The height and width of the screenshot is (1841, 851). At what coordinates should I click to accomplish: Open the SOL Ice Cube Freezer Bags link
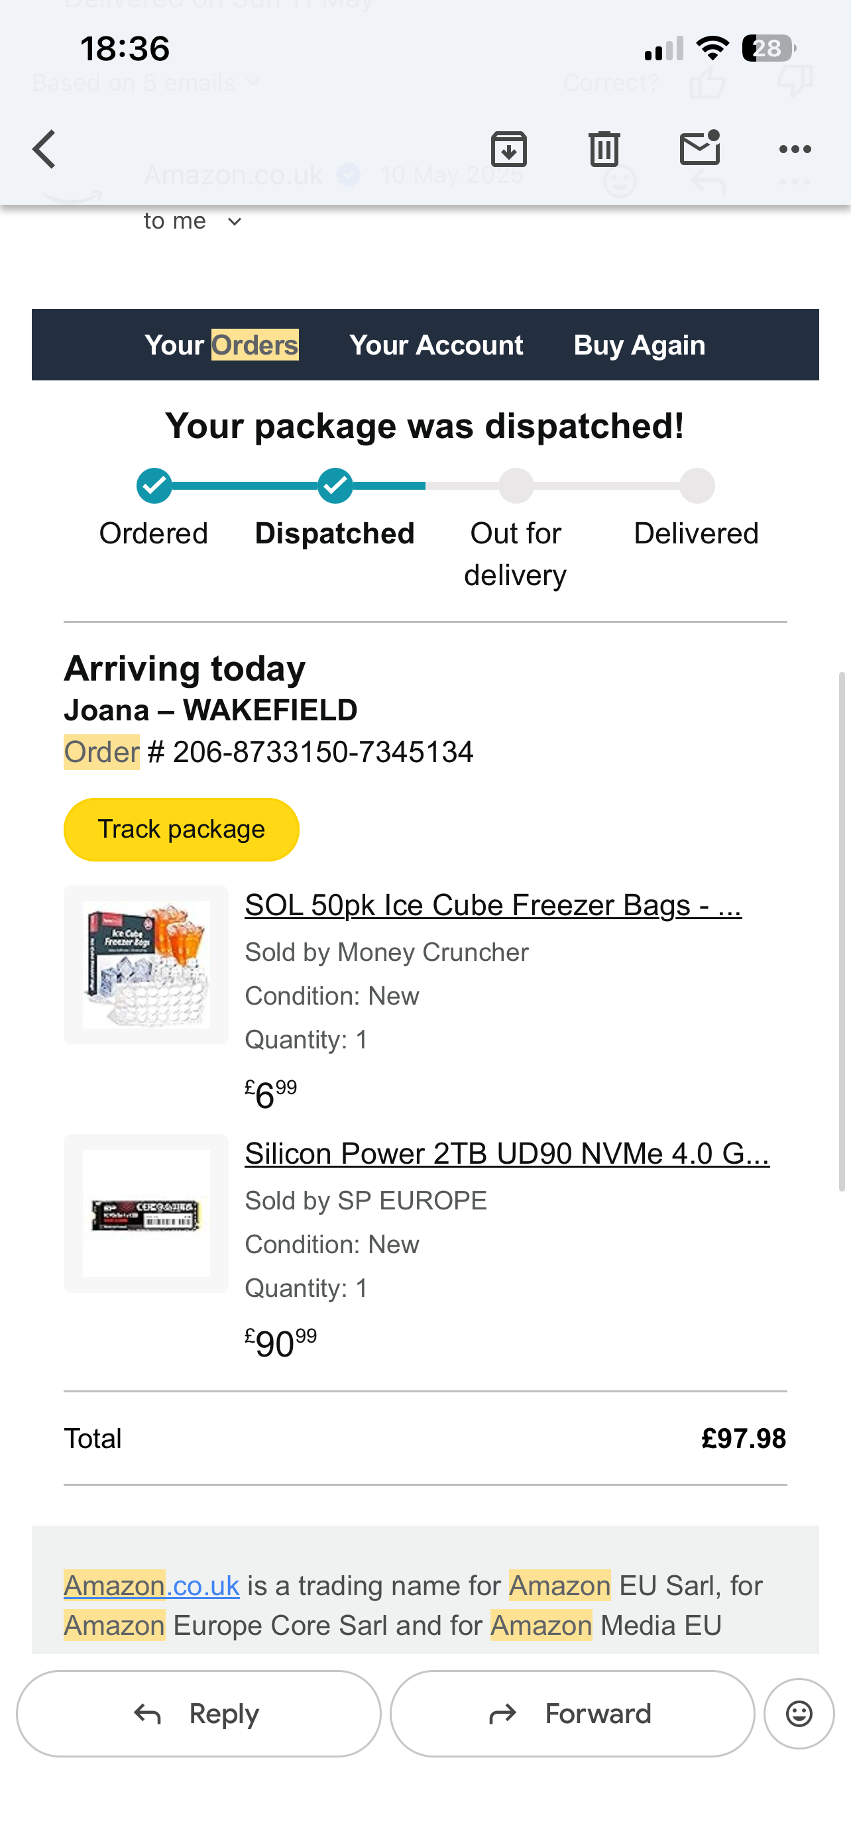click(x=493, y=905)
